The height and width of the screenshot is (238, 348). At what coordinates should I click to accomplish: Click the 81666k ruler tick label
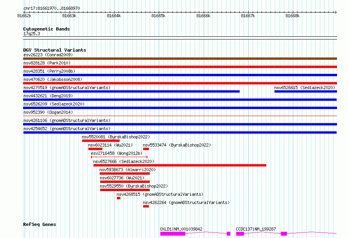[x=203, y=16]
